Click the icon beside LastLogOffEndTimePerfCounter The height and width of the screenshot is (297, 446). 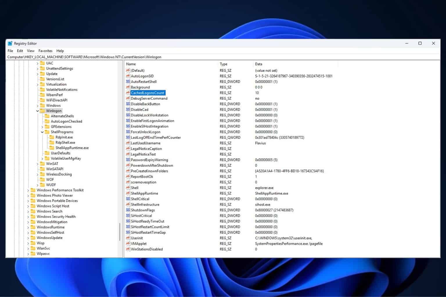128,137
